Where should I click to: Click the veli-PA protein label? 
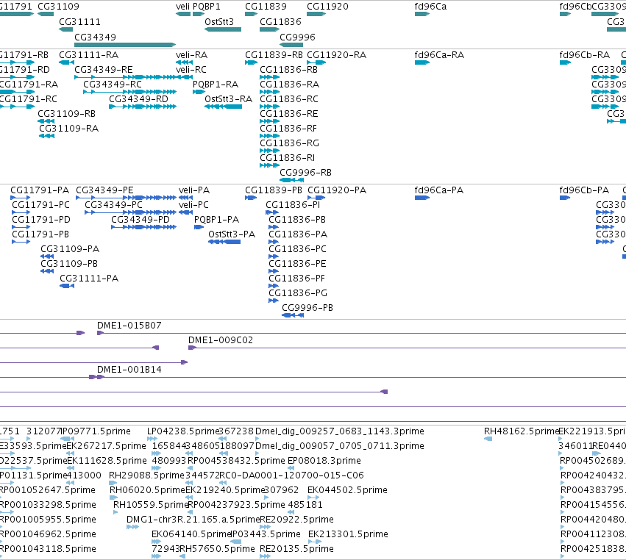[x=194, y=190]
